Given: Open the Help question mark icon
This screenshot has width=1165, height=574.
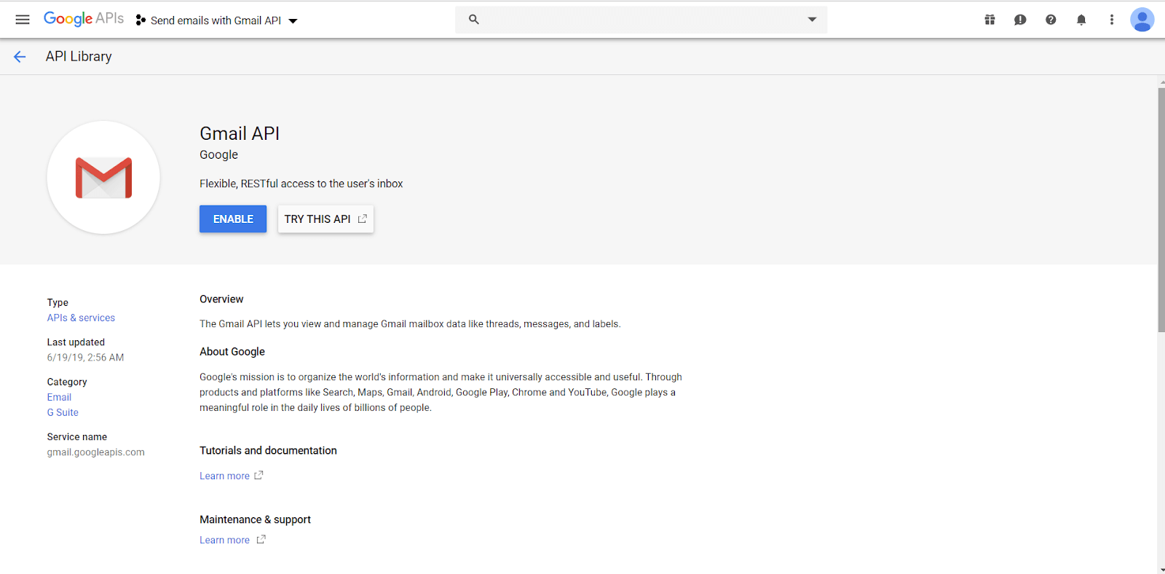Looking at the screenshot, I should tap(1051, 20).
